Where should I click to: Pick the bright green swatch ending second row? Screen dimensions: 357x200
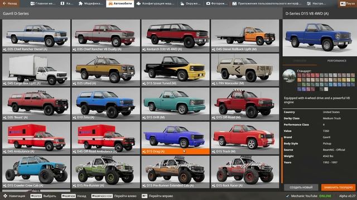coord(353,80)
